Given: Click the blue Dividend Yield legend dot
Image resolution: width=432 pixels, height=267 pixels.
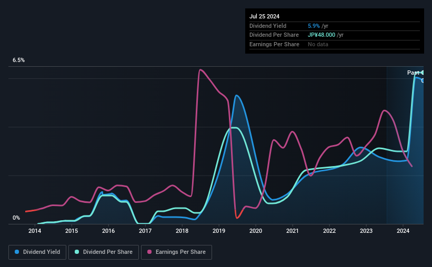Looking at the screenshot, I should pos(17,252).
